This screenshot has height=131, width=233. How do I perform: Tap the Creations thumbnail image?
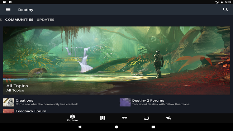(x=9, y=102)
